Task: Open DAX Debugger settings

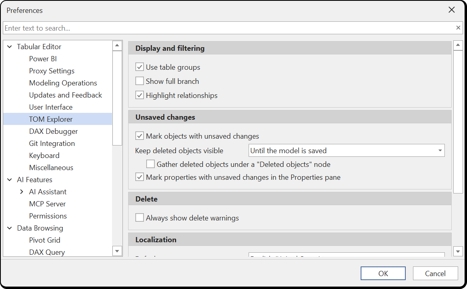Action: coord(53,131)
